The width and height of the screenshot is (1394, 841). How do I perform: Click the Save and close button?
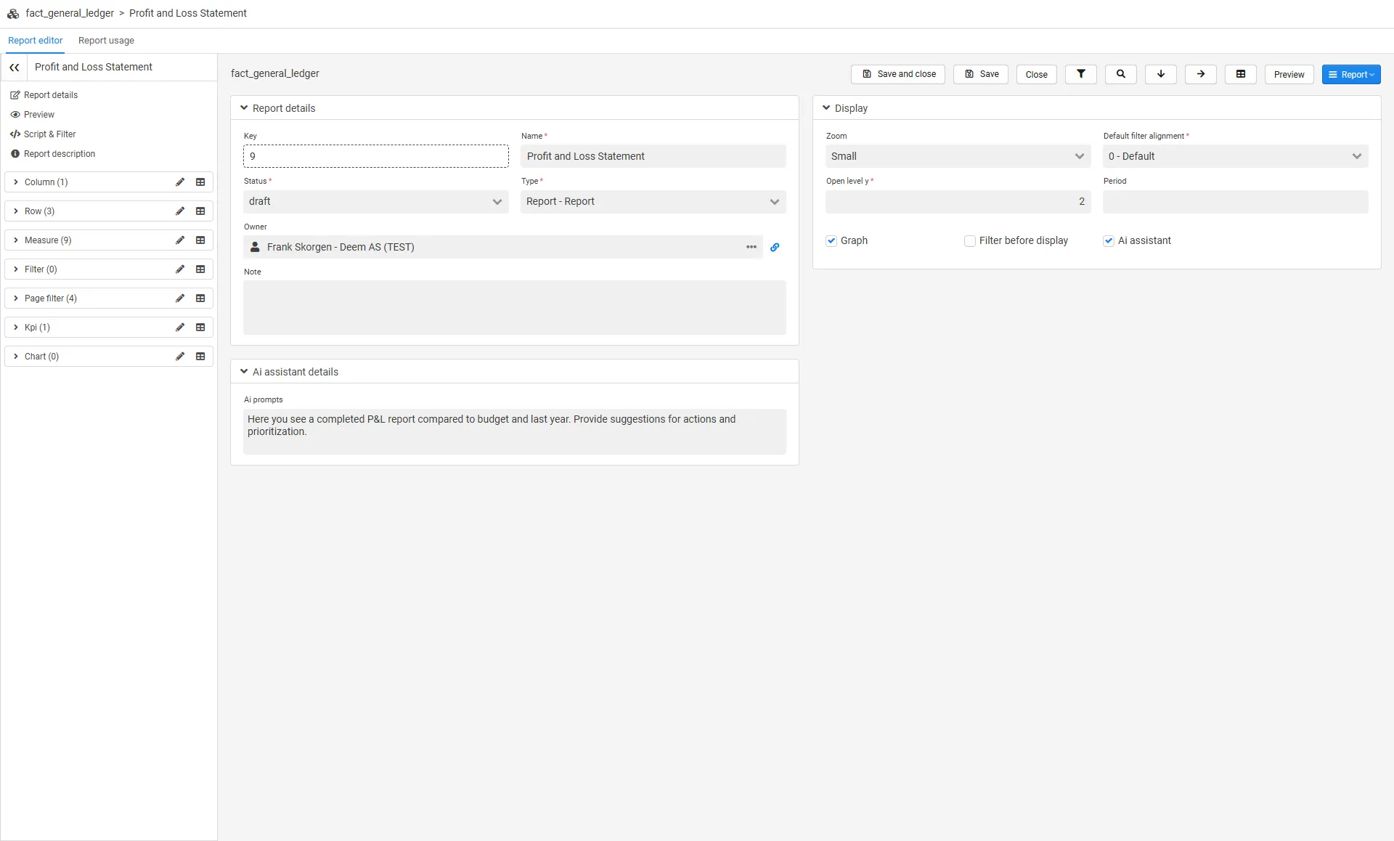[x=898, y=74]
